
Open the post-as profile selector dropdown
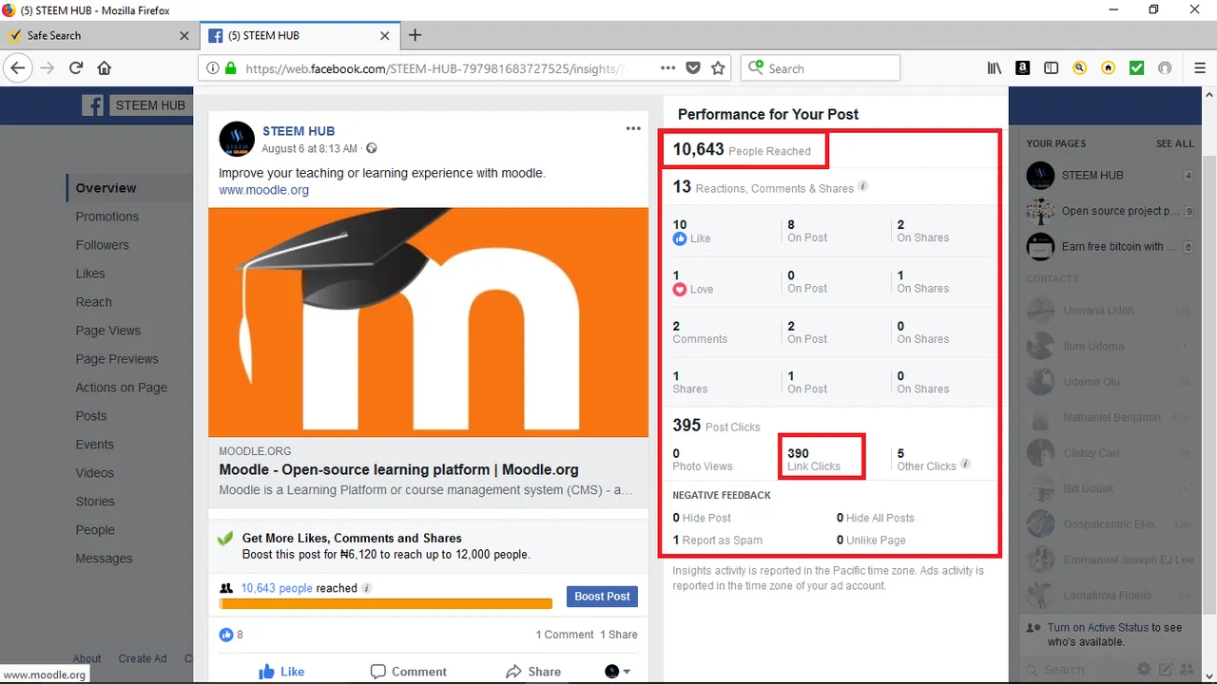pyautogui.click(x=618, y=672)
